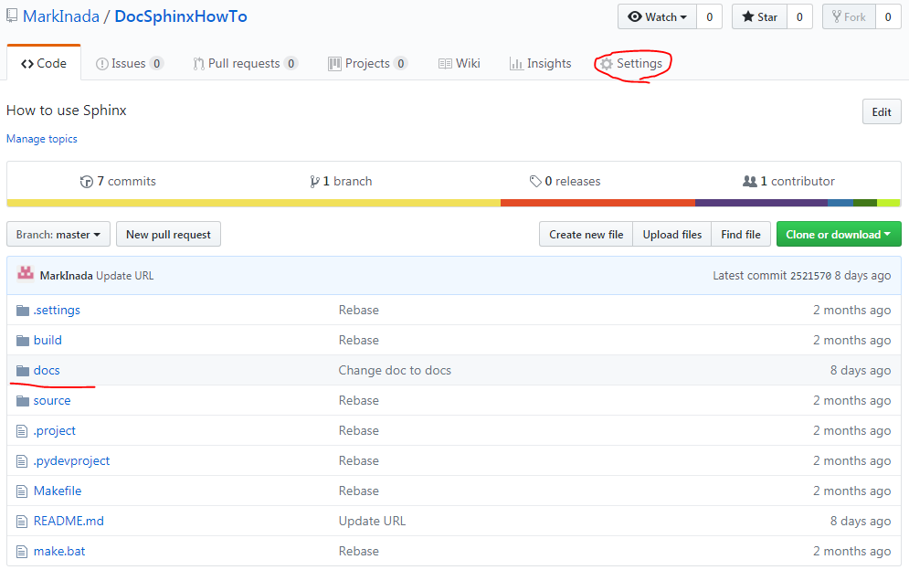Open the Projects tab

tap(367, 63)
